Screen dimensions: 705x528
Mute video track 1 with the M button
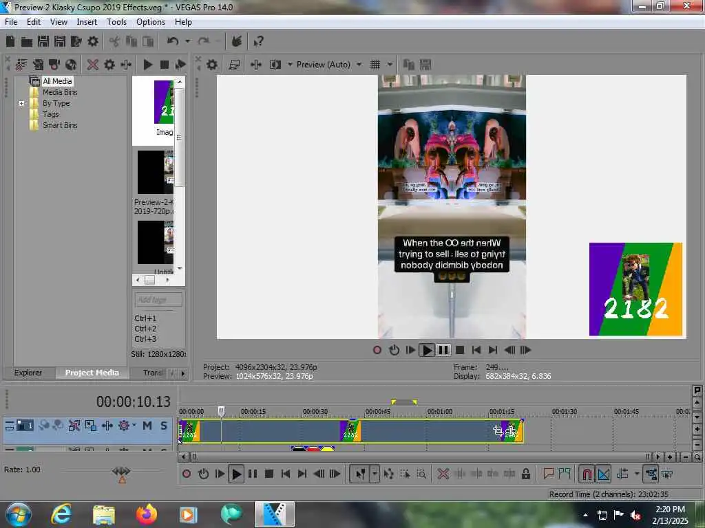coord(147,426)
